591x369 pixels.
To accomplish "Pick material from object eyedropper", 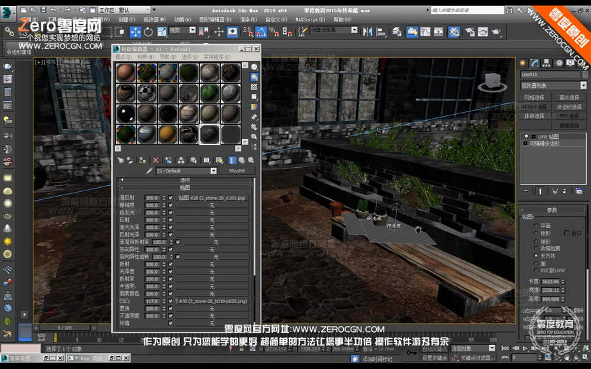I will pos(150,171).
